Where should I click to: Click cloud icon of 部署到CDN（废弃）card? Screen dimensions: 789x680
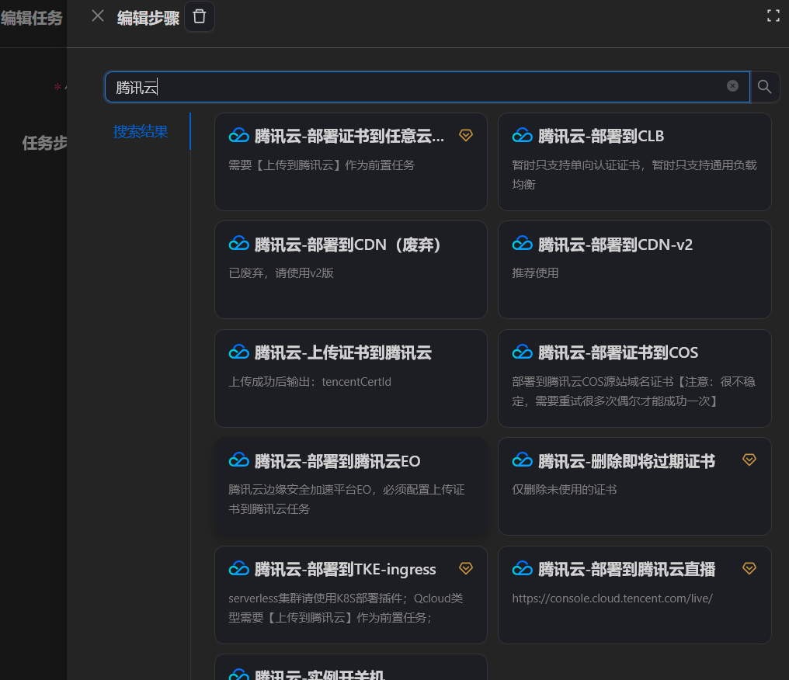(x=238, y=244)
